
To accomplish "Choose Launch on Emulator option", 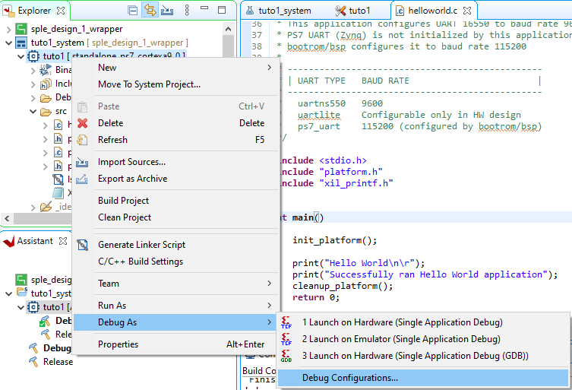I will [x=423, y=339].
